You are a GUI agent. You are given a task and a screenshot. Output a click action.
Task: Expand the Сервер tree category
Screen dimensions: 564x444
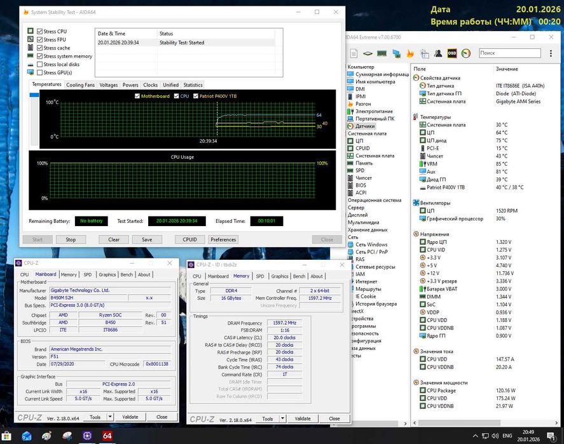pos(355,208)
